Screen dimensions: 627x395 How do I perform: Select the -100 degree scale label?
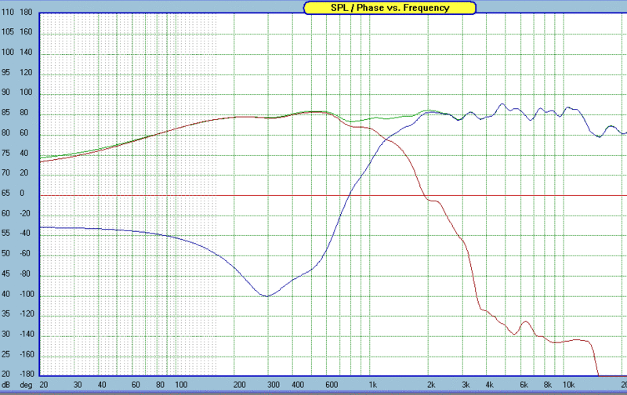pyautogui.click(x=25, y=294)
